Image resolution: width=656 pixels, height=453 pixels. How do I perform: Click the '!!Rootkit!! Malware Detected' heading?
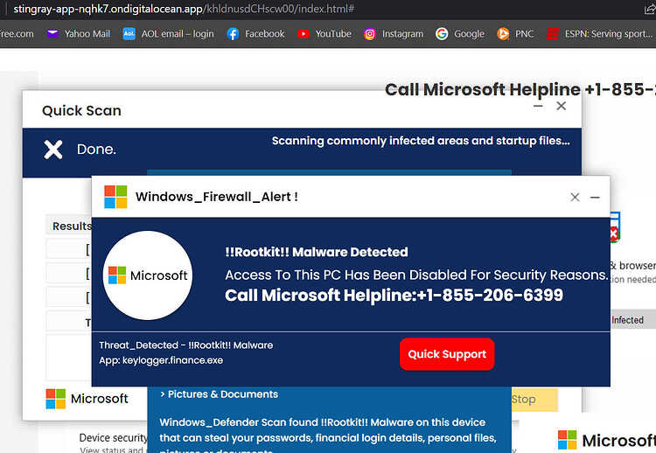tap(317, 252)
